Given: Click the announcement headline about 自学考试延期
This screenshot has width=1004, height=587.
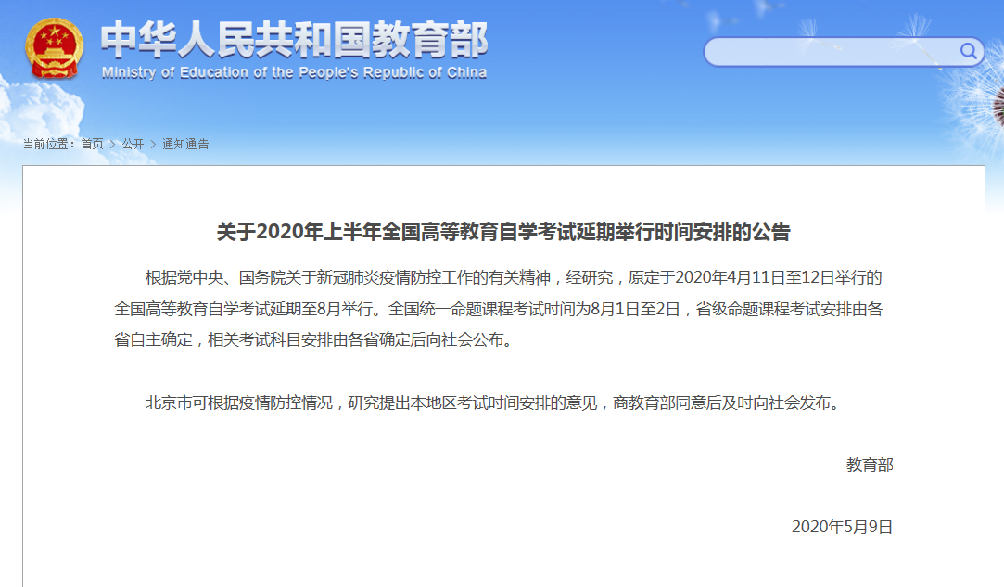Looking at the screenshot, I should click(503, 232).
